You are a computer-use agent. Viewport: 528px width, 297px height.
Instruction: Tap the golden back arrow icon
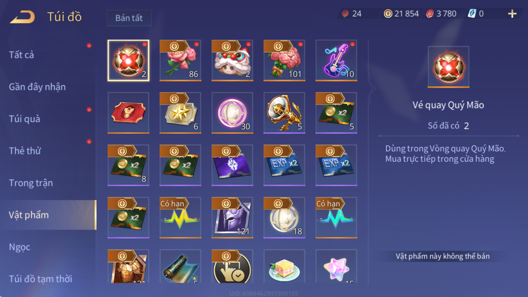[22, 17]
